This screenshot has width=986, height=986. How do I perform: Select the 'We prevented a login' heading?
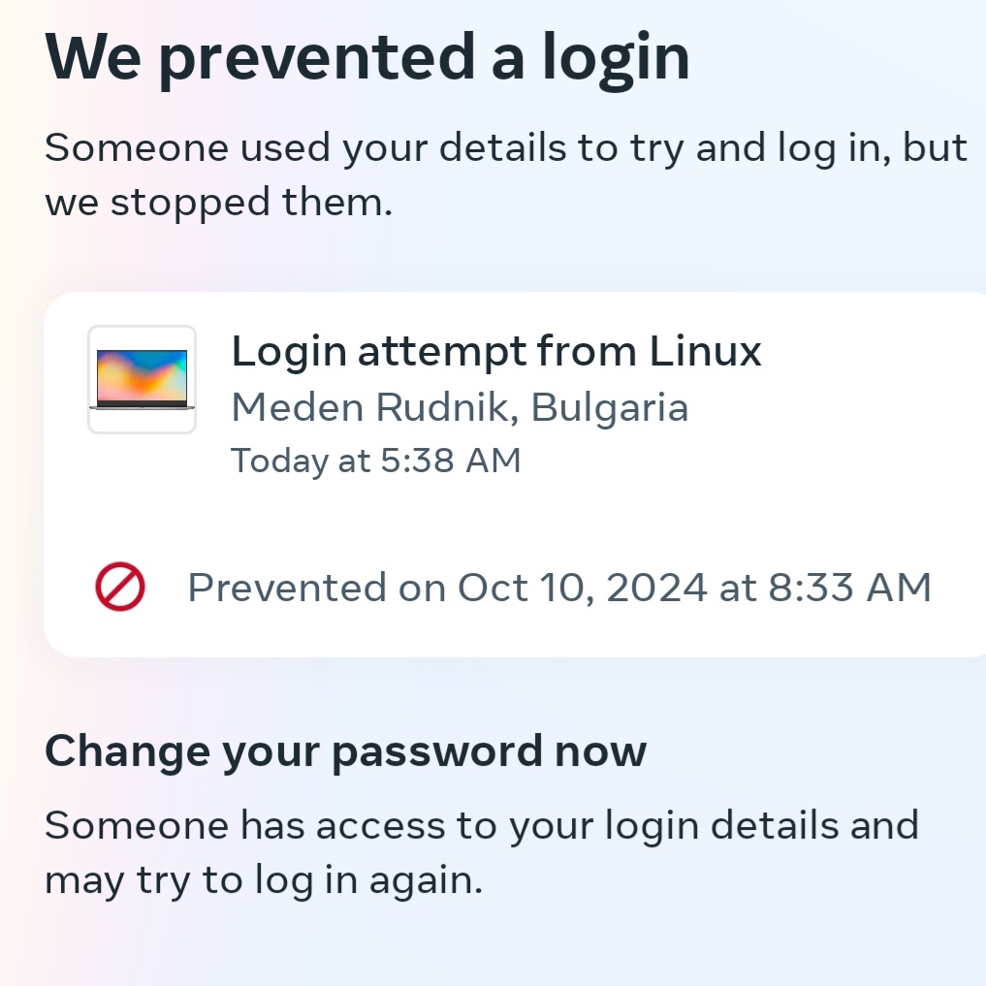tap(367, 59)
